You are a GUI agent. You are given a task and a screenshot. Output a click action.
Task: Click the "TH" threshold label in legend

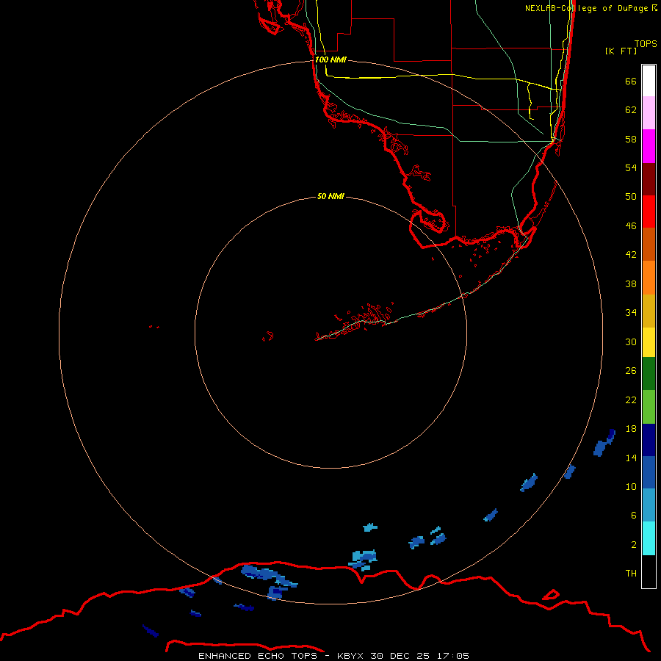tap(631, 574)
